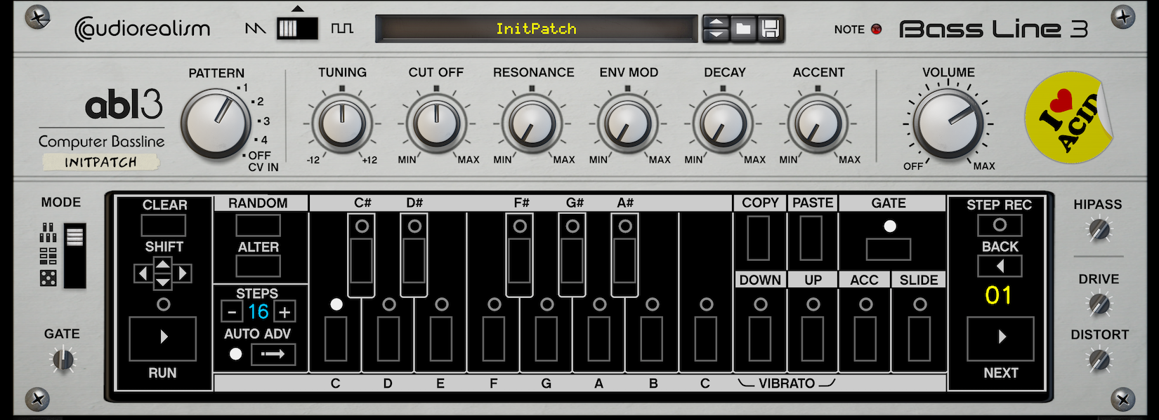
Task: Click the HIPASS mini knob
Action: click(x=1099, y=229)
